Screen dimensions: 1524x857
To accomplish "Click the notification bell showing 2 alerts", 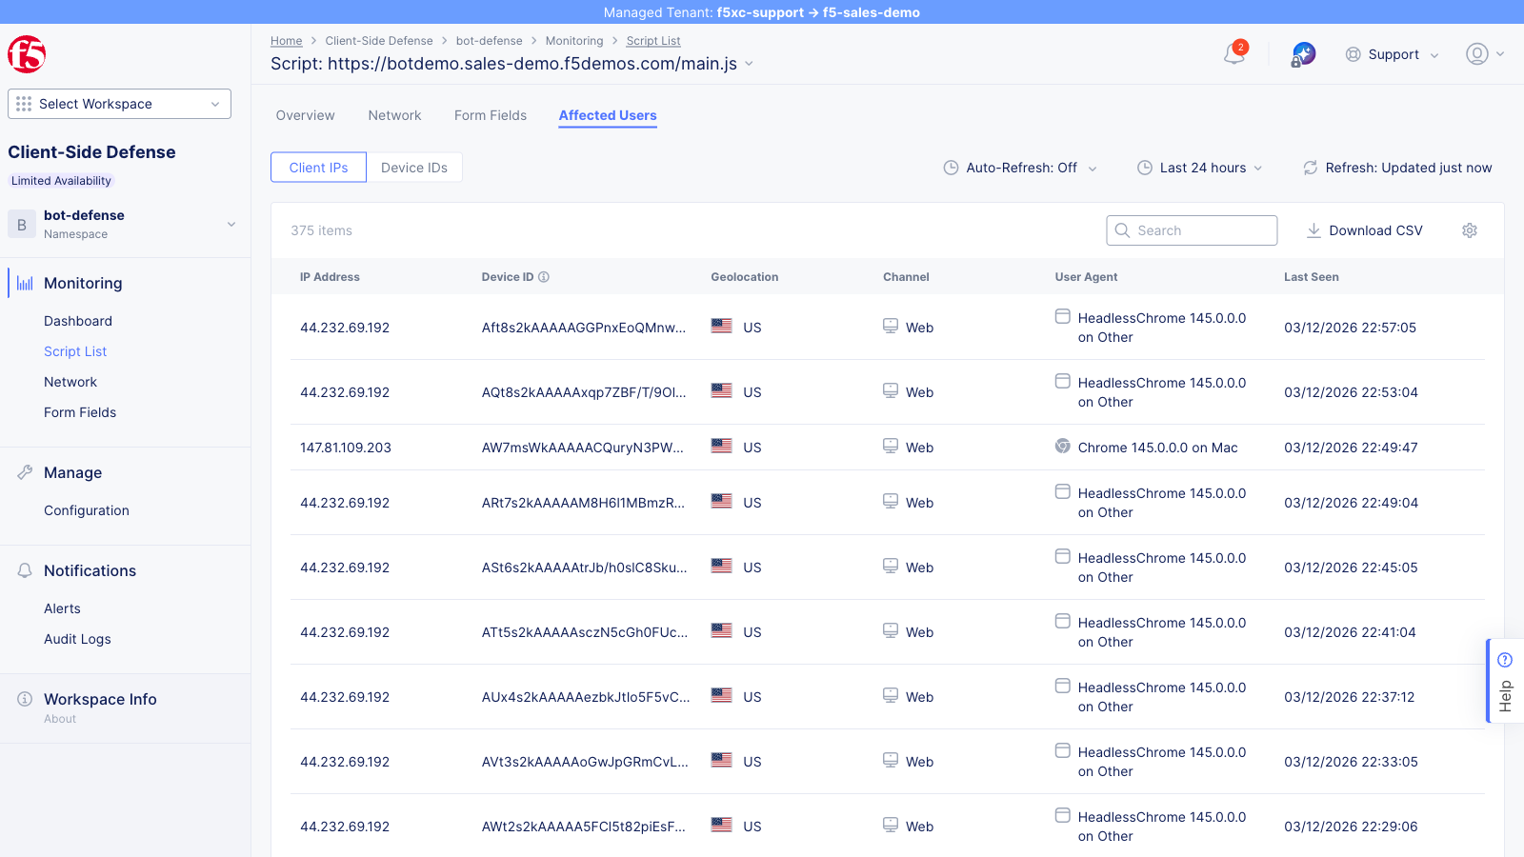I will [1233, 54].
